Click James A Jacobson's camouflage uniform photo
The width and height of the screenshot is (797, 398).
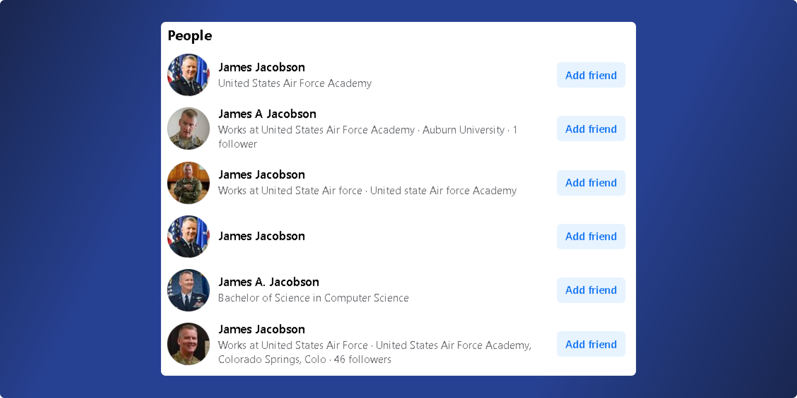click(188, 129)
